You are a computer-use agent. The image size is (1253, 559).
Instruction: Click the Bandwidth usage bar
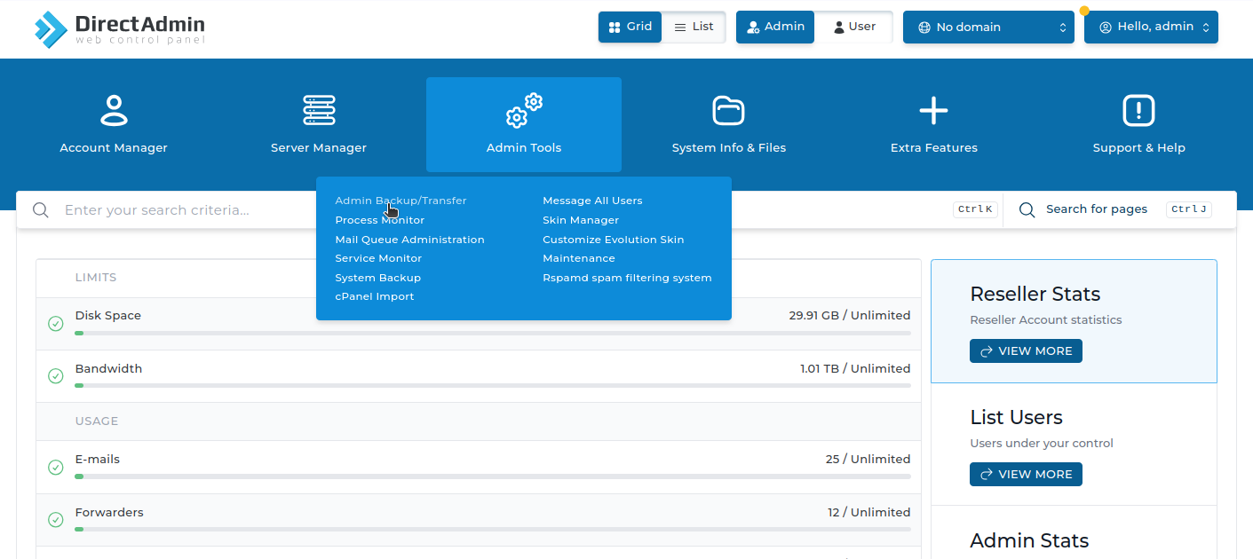coord(493,386)
